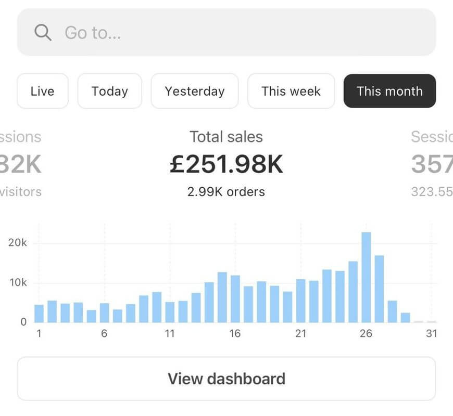Click the sales bar for day 21
Image resolution: width=453 pixels, height=416 pixels.
coord(301,302)
